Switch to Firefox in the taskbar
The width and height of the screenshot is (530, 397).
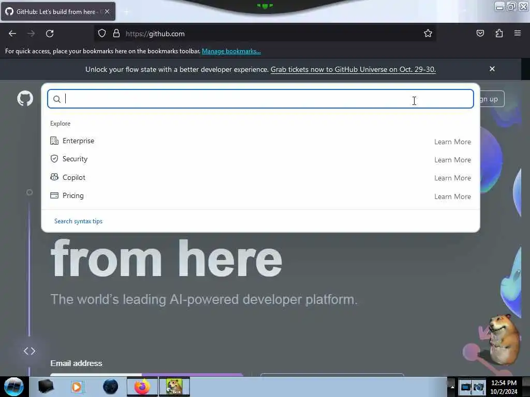pyautogui.click(x=142, y=387)
